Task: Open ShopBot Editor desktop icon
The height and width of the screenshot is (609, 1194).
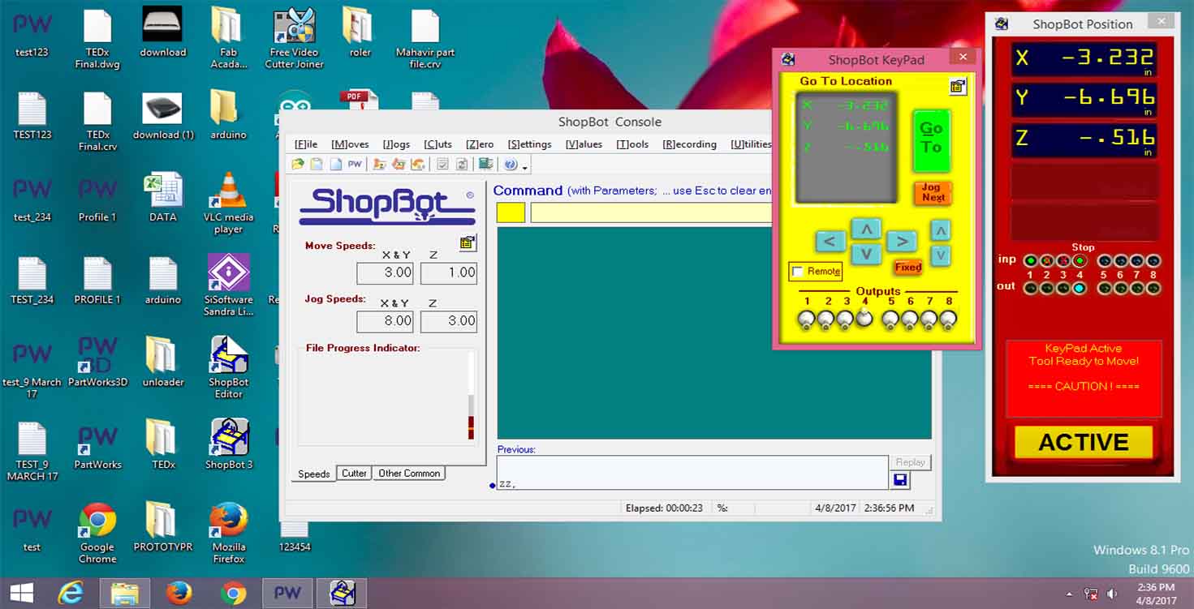Action: (229, 367)
